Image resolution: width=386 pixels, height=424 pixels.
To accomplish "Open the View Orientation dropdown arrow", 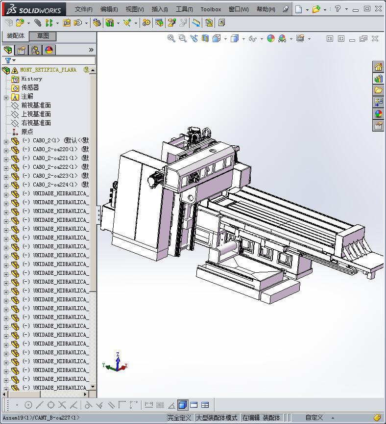I will coord(225,39).
